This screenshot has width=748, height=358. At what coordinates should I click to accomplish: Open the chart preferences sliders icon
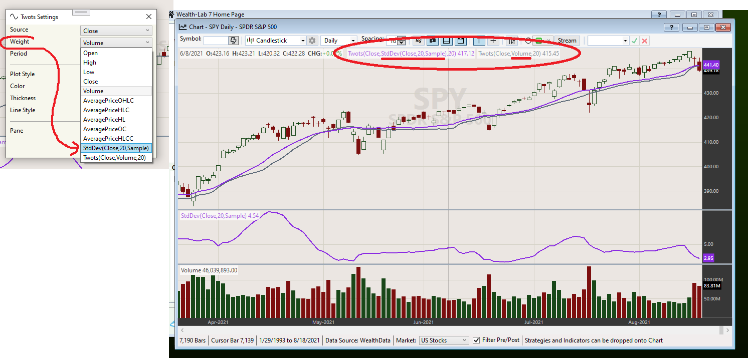[x=511, y=41]
